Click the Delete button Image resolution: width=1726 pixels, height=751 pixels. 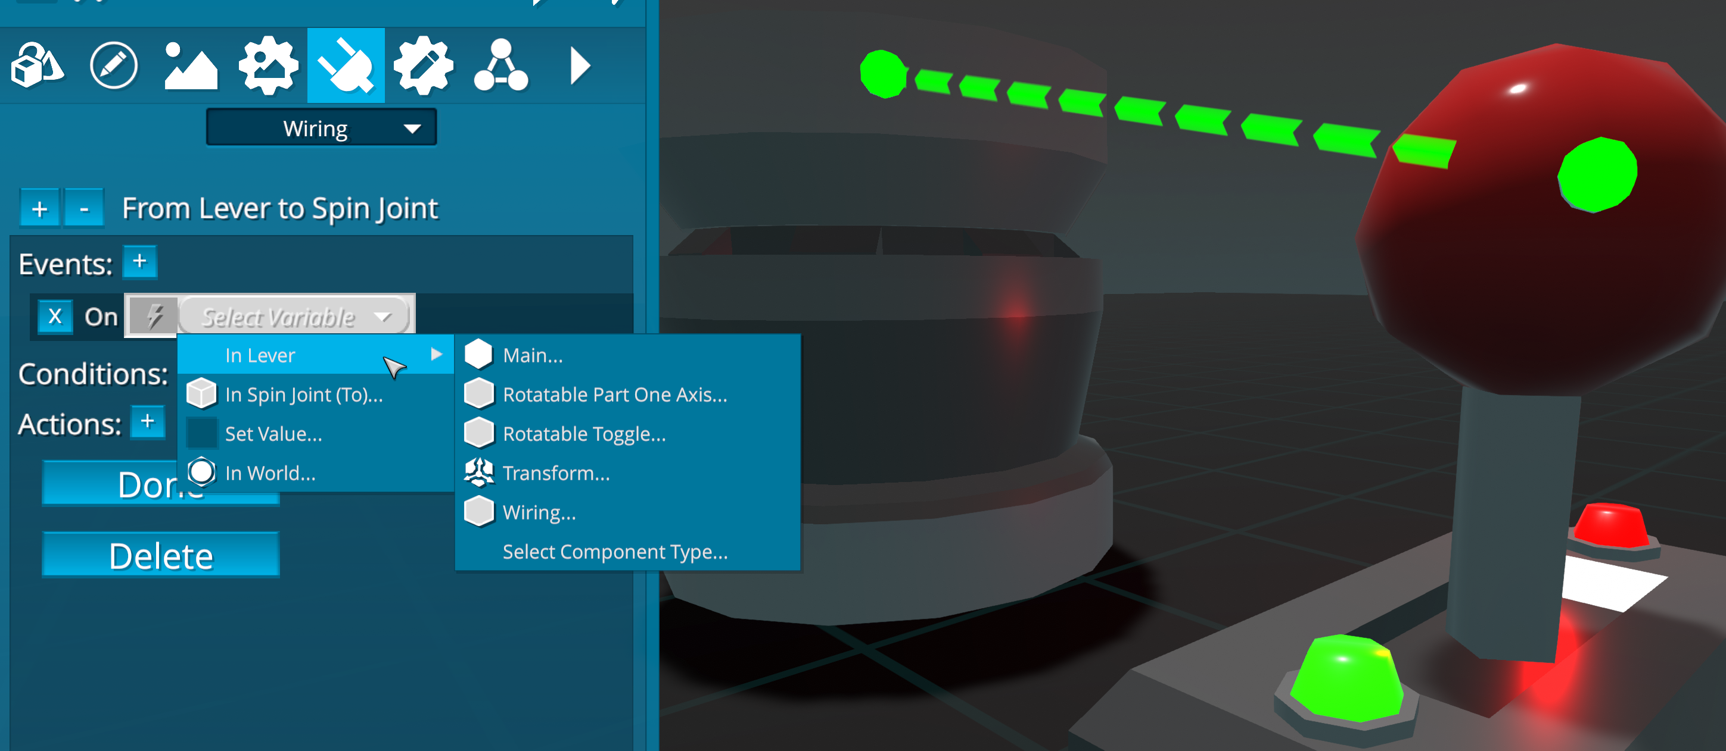coord(160,555)
